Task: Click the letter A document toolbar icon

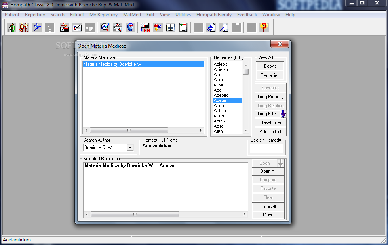Action: tap(224, 27)
